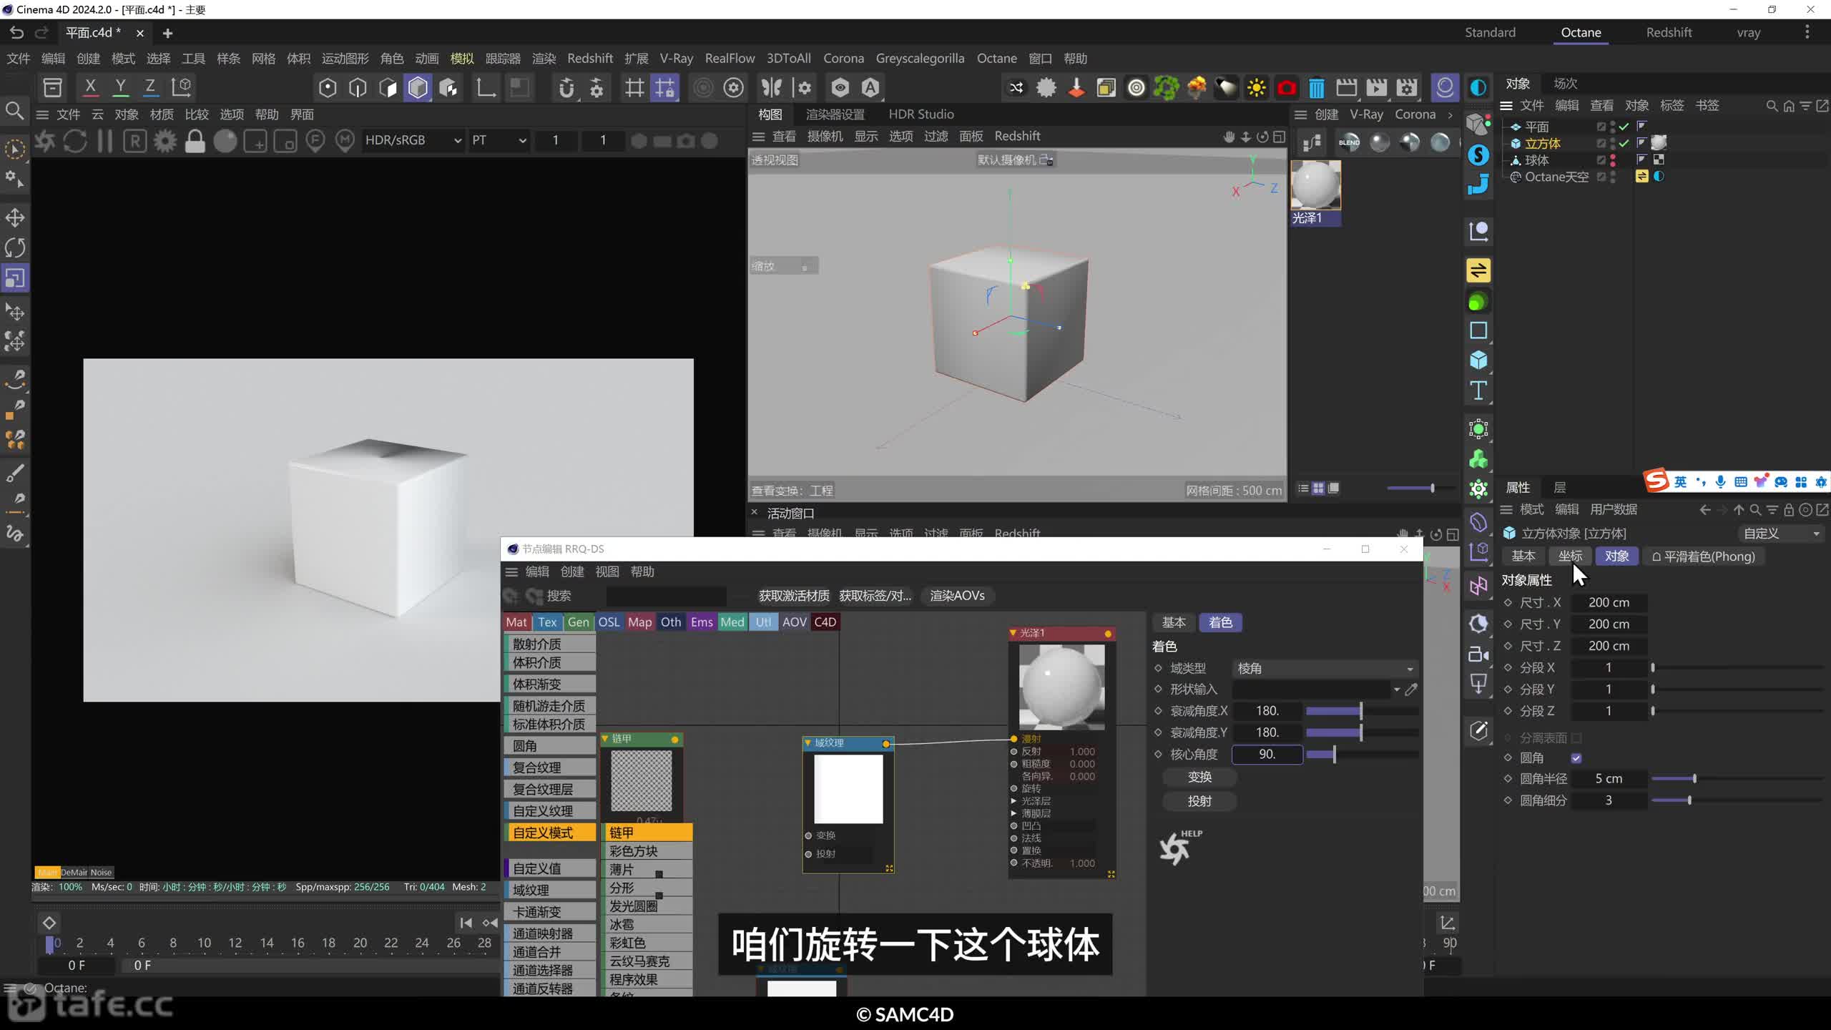Click the Octane settings gear icon

(165, 141)
